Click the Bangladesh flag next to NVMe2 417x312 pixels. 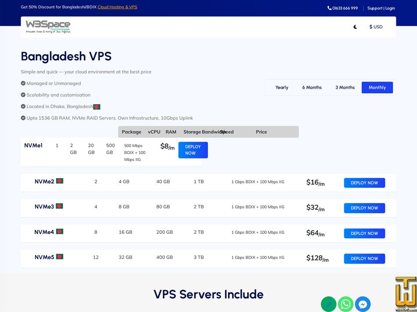pyautogui.click(x=60, y=181)
